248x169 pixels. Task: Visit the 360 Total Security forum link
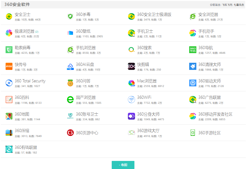click(x=30, y=81)
